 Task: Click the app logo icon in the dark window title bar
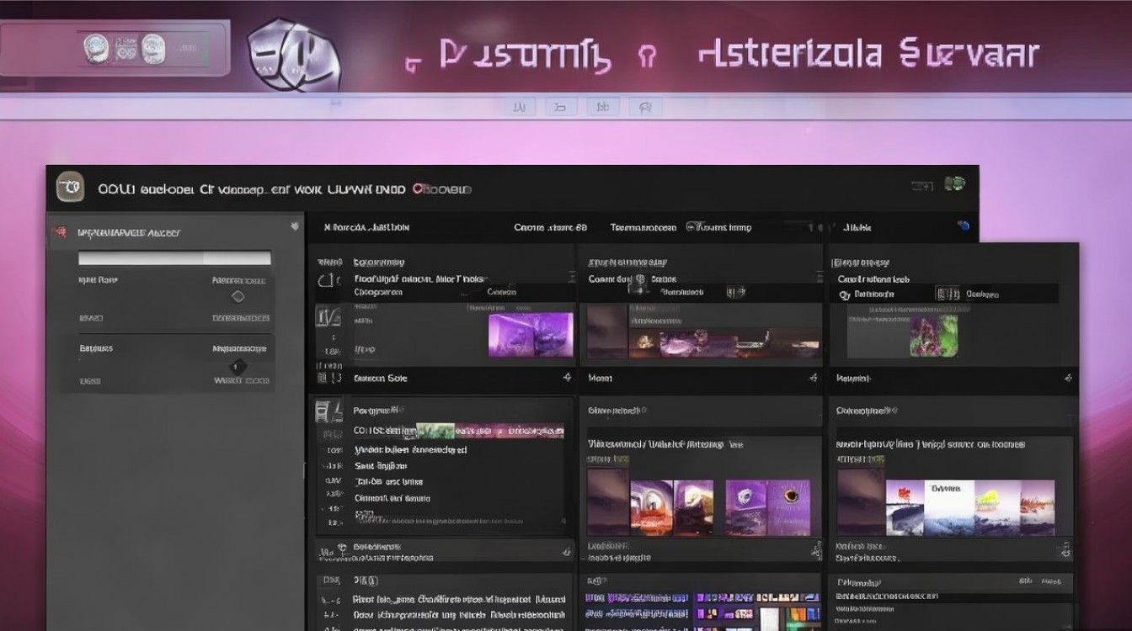pos(70,188)
